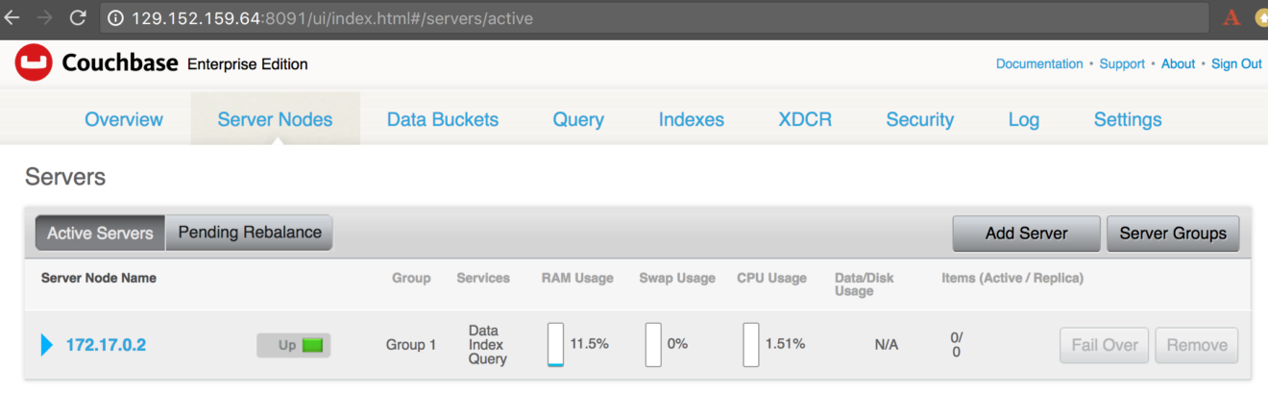This screenshot has width=1268, height=419.
Task: Click the browser back arrow
Action: pos(12,17)
